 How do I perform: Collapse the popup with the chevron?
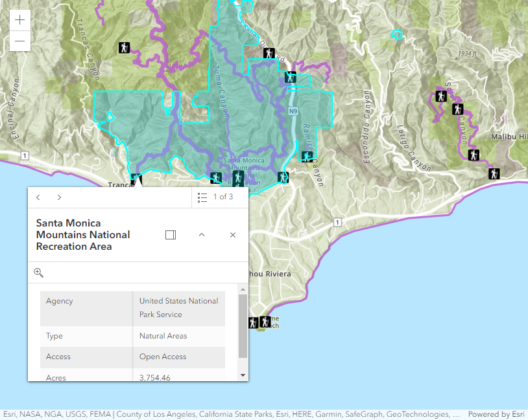coord(202,235)
